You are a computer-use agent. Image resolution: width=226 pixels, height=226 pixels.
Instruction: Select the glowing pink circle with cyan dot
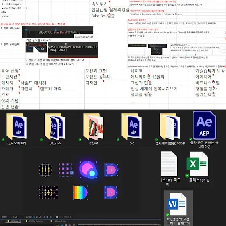coord(88,170)
